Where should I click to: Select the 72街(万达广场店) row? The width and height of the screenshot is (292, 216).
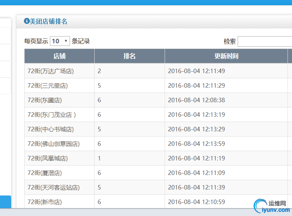click(51, 71)
